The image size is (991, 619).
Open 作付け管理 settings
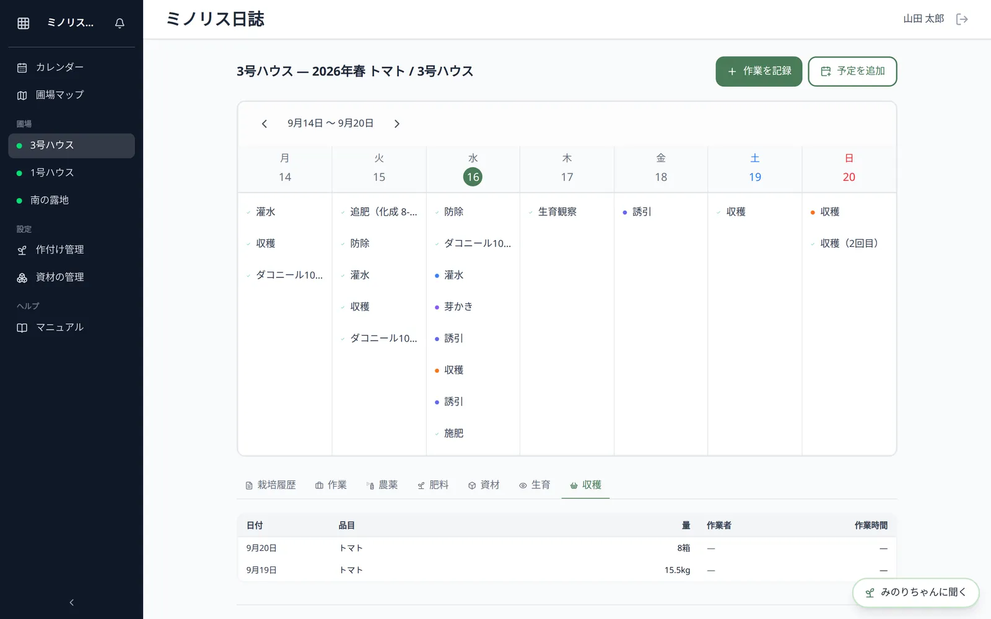[71, 250]
